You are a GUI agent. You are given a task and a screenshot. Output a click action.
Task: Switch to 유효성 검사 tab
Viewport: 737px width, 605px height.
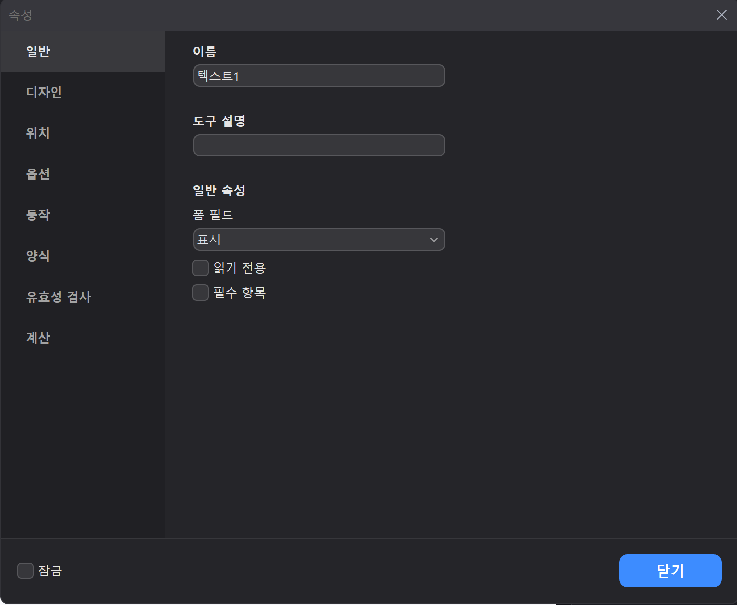(82, 297)
